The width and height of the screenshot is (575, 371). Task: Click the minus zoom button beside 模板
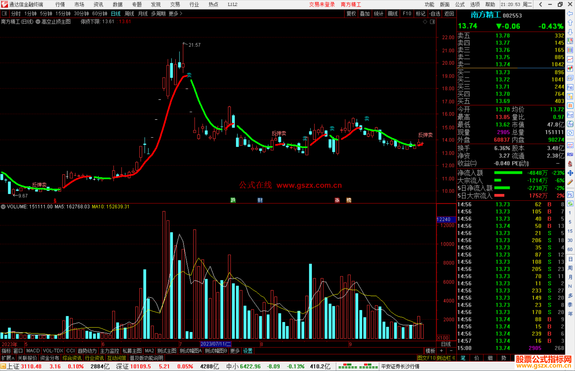click(x=451, y=351)
